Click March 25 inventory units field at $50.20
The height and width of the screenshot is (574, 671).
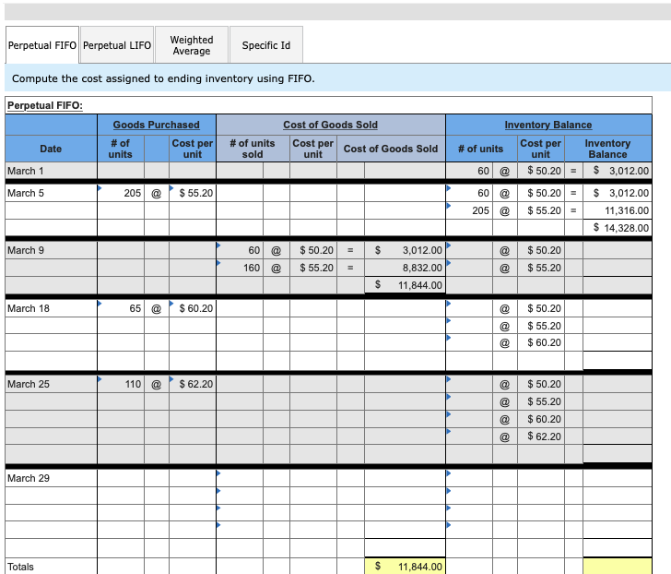[469, 384]
